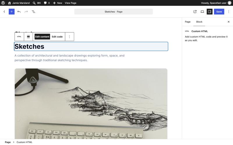
Task: Select the landscape sketch image
Action: (91, 104)
